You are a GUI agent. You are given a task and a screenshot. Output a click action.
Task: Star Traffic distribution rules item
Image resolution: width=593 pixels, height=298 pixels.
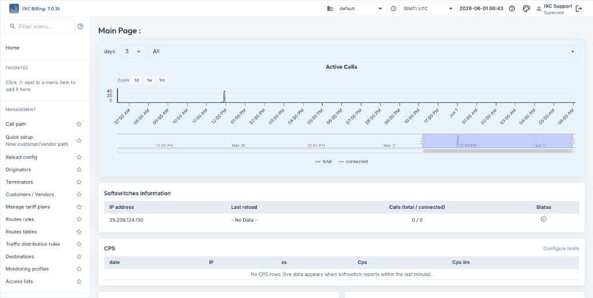pos(79,244)
